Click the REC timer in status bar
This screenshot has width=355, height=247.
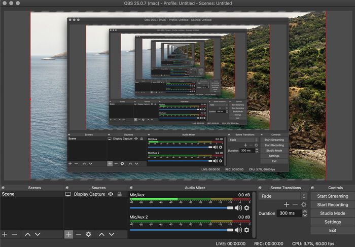pos(268,243)
